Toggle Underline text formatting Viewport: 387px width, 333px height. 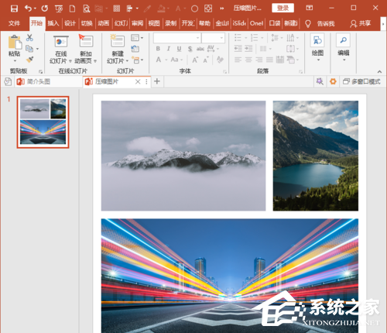point(179,49)
